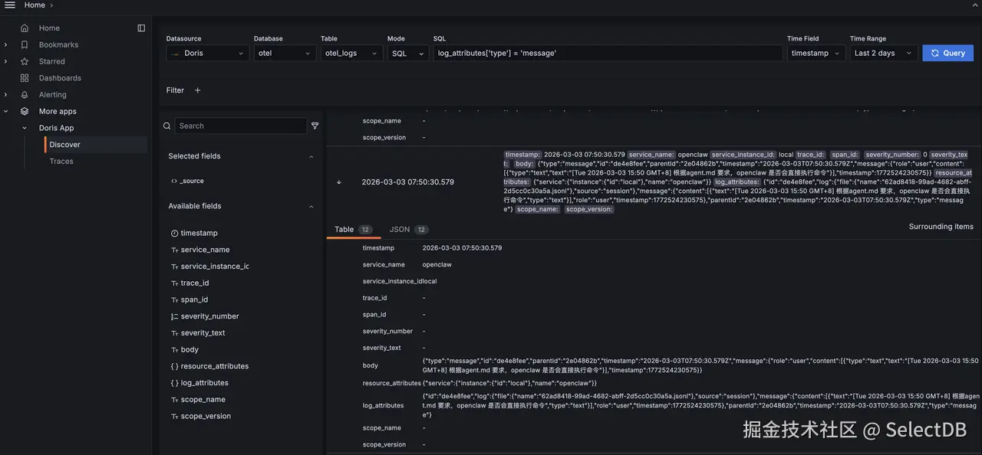
Task: Select the service_instance_id available field
Action: [x=215, y=267]
